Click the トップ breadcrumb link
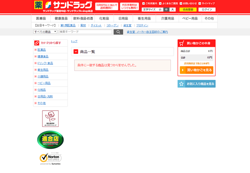 [x=74, y=41]
